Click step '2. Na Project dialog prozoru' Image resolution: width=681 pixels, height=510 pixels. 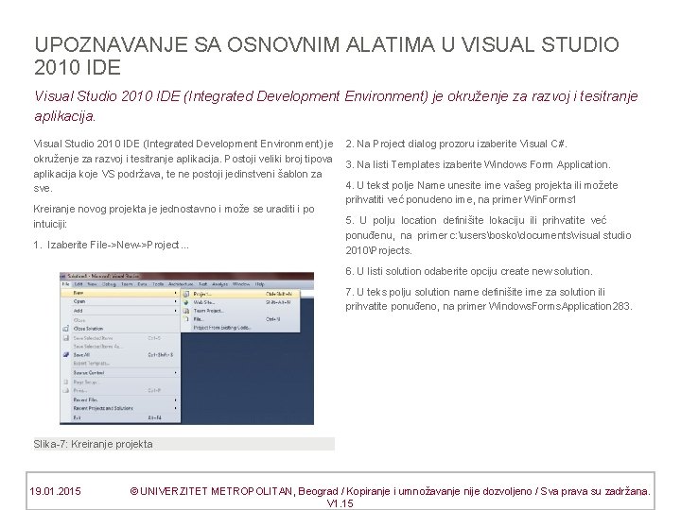[x=457, y=144]
